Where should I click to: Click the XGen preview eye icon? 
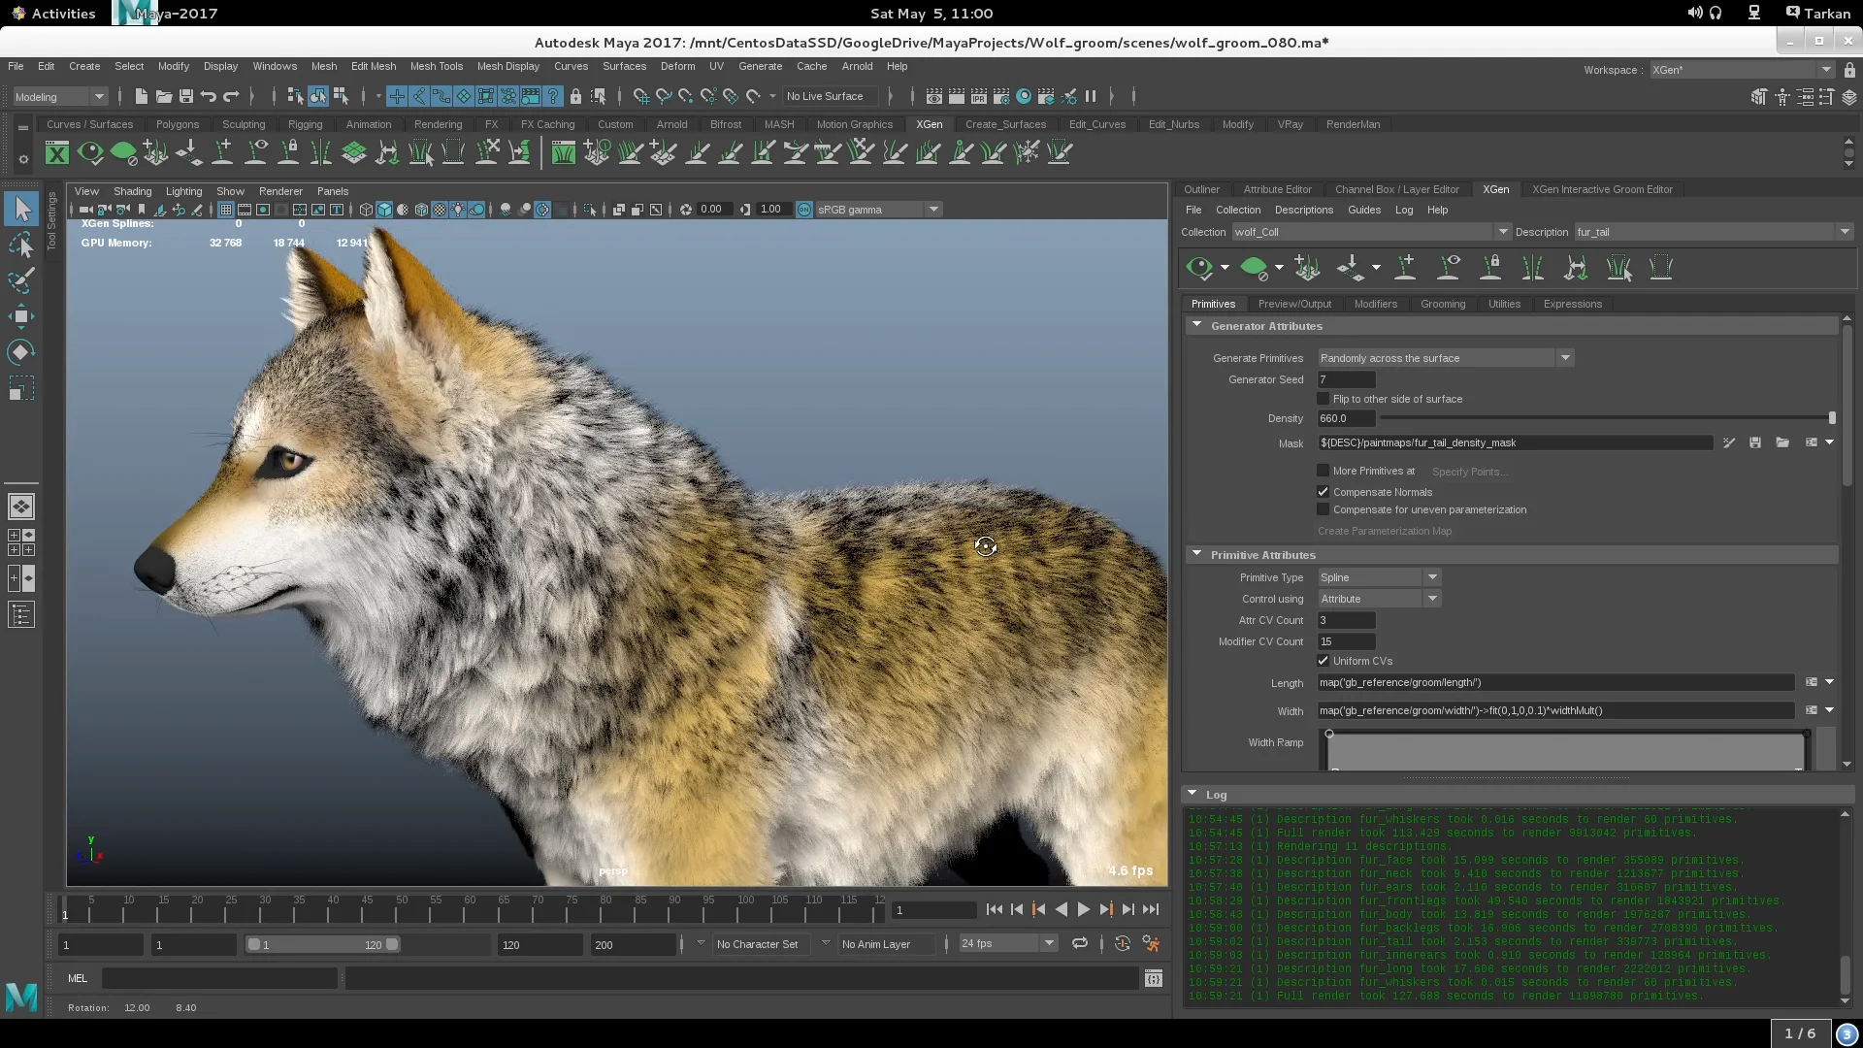coord(1200,268)
